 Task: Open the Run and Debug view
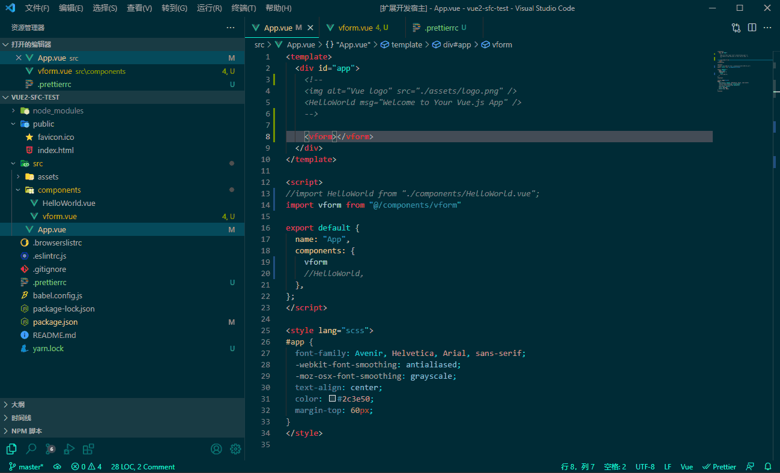pos(69,449)
